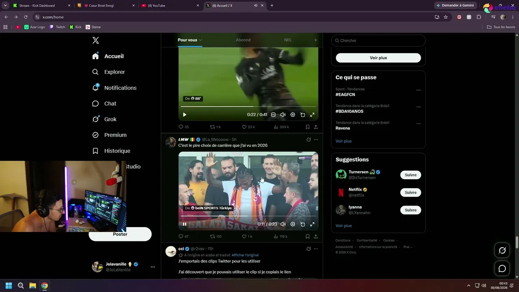Screen dimensions: 519x292
Task: Open settings gear on the Galatasaray video
Action: 293,224
